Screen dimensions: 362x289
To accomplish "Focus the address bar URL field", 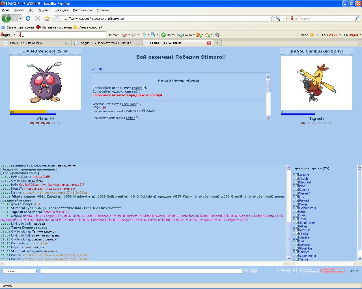I will (165, 19).
